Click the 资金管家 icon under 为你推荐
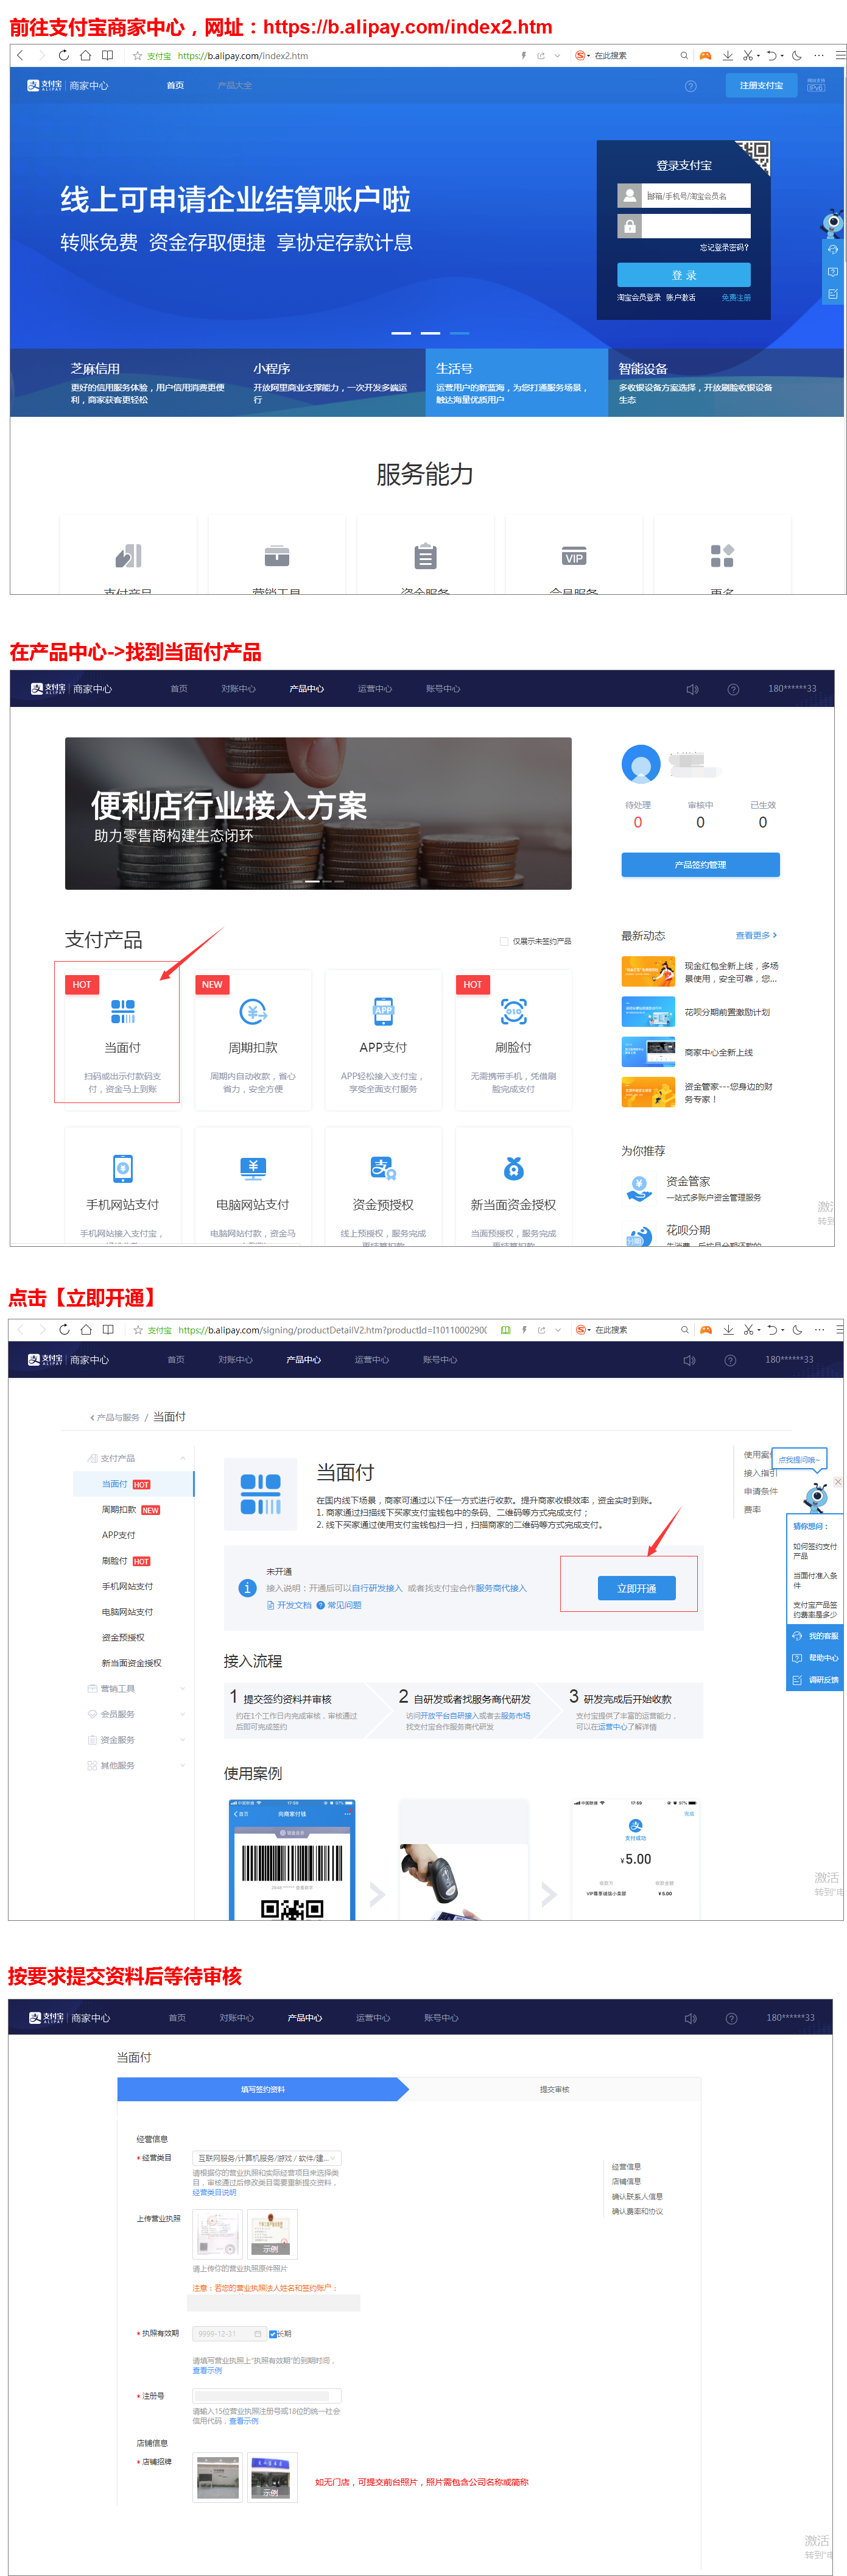847x2576 pixels. pyautogui.click(x=638, y=1189)
